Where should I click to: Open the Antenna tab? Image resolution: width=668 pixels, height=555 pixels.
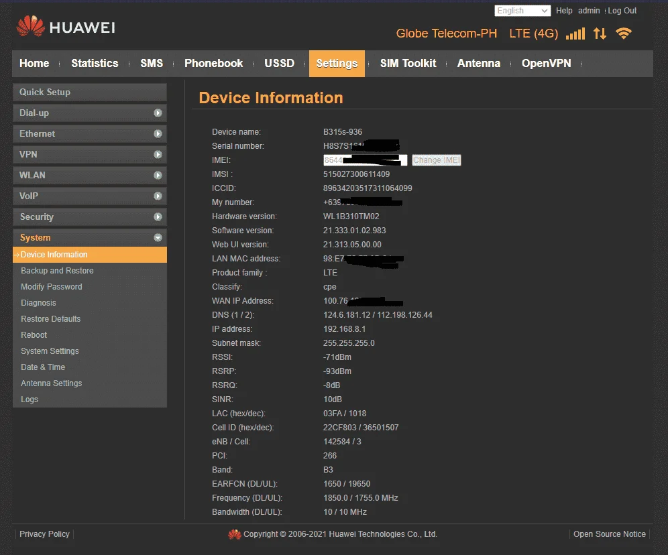(478, 64)
